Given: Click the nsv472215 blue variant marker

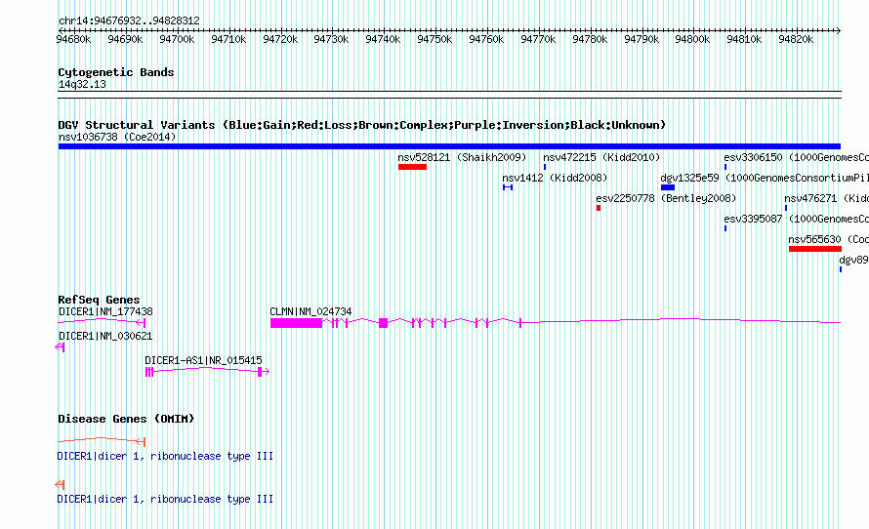Looking at the screenshot, I should pos(545,167).
